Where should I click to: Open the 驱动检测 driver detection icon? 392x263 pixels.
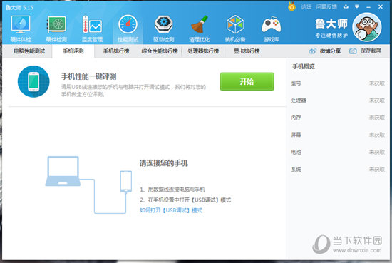point(163,29)
